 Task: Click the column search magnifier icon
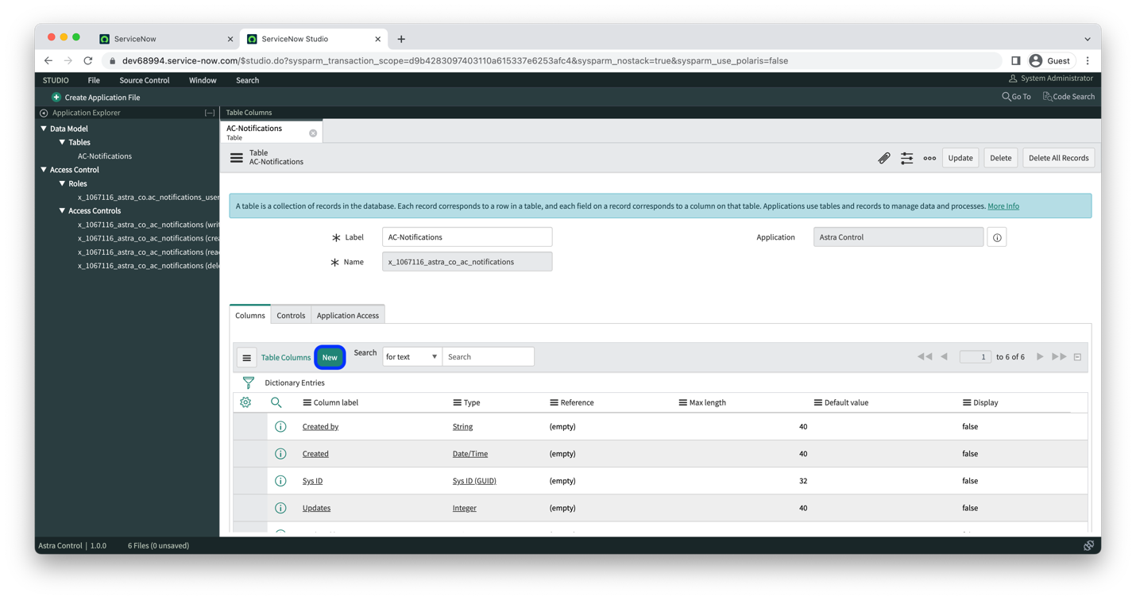tap(276, 402)
